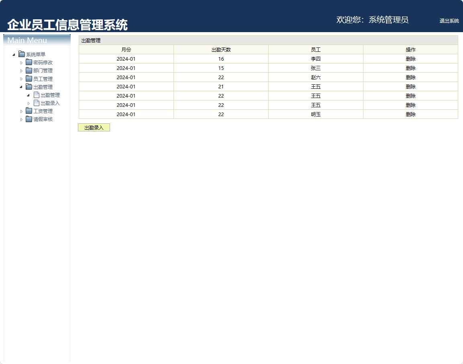This screenshot has height=364, width=463.
Task: Click the folder icon next to 工资管理
Action: click(x=29, y=111)
